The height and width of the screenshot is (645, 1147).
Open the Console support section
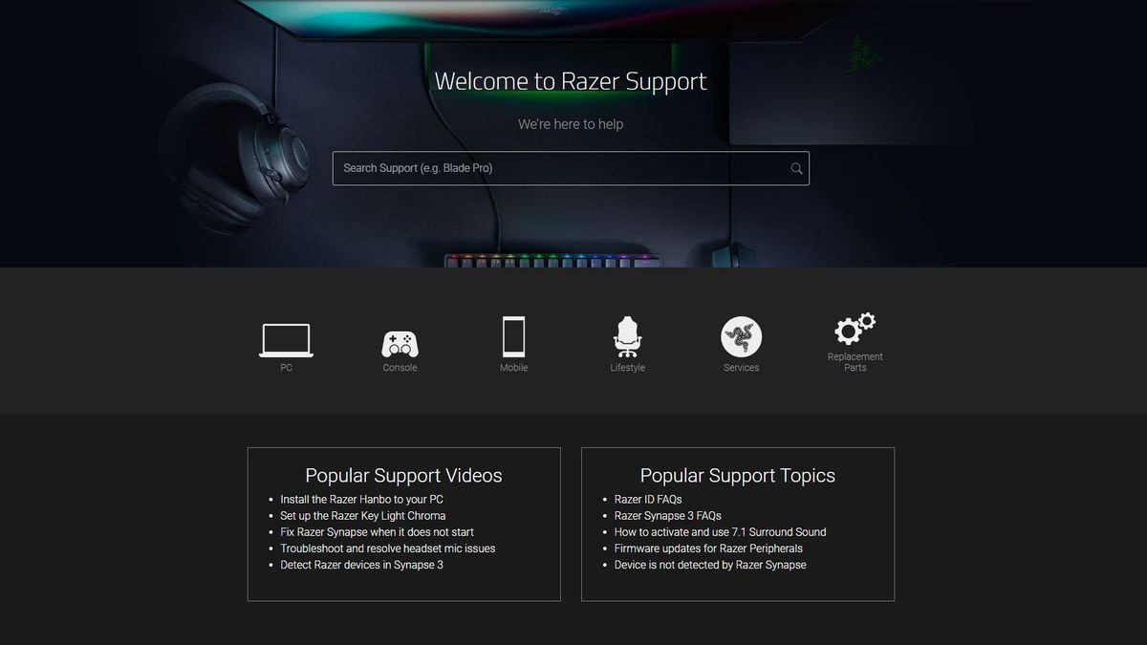(400, 336)
